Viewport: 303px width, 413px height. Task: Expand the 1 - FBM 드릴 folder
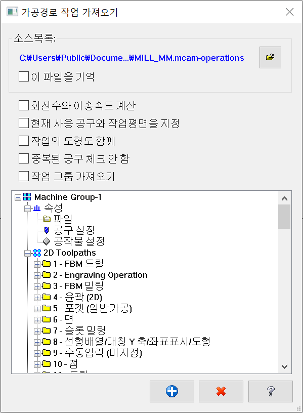point(37,264)
